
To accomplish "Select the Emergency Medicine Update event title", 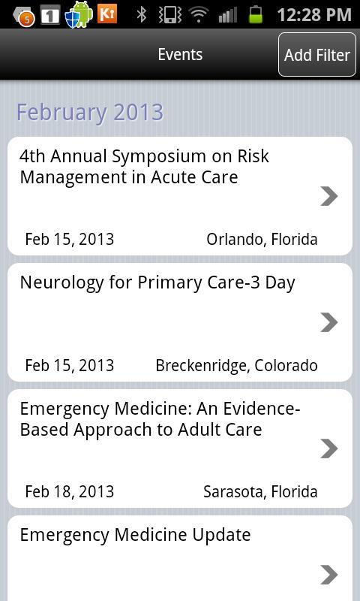I will [x=135, y=535].
